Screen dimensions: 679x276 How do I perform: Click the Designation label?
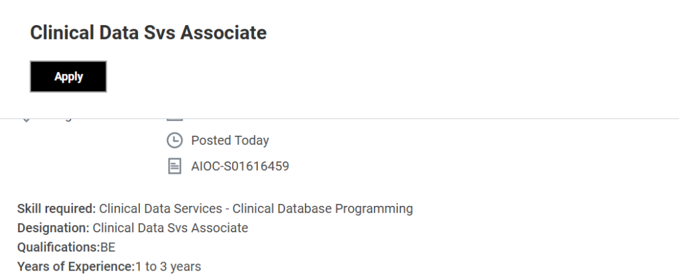[x=53, y=228]
